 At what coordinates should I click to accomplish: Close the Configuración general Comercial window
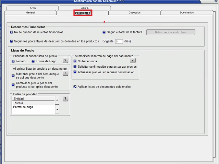[216, 1]
